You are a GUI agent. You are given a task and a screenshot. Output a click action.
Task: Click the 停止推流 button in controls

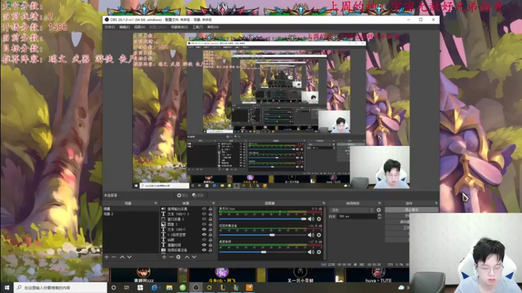click(412, 210)
